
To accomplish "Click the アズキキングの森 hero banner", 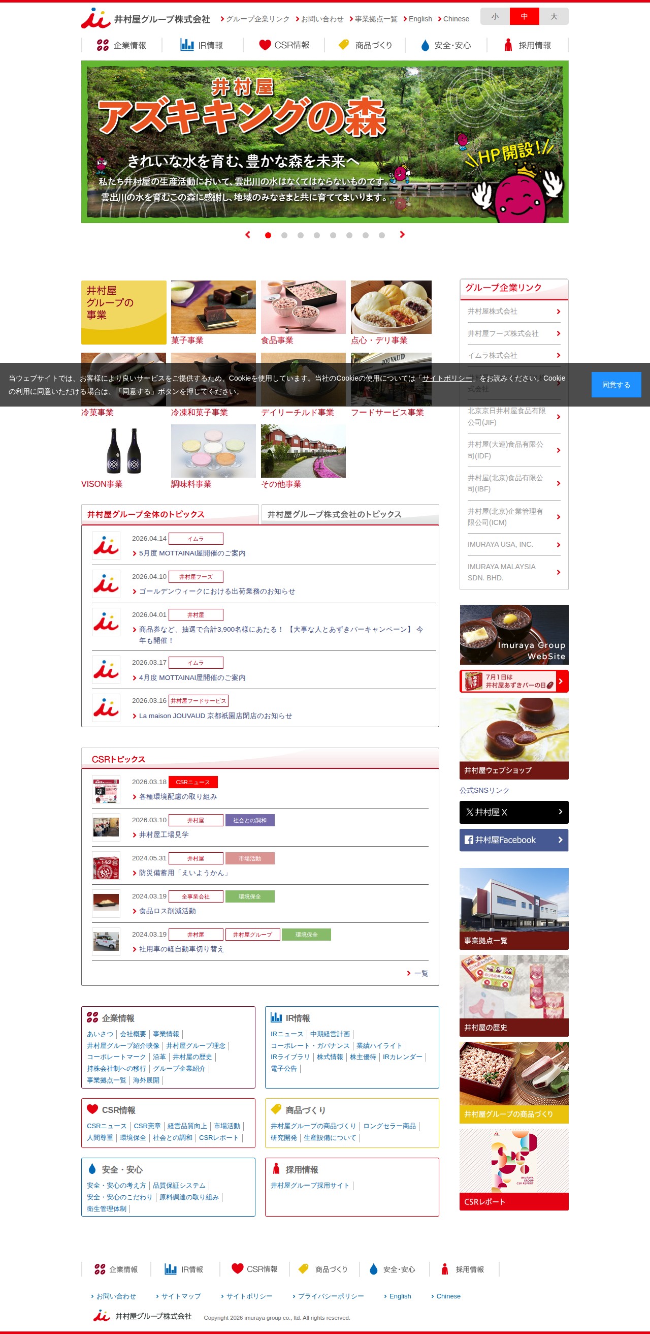I will (324, 142).
